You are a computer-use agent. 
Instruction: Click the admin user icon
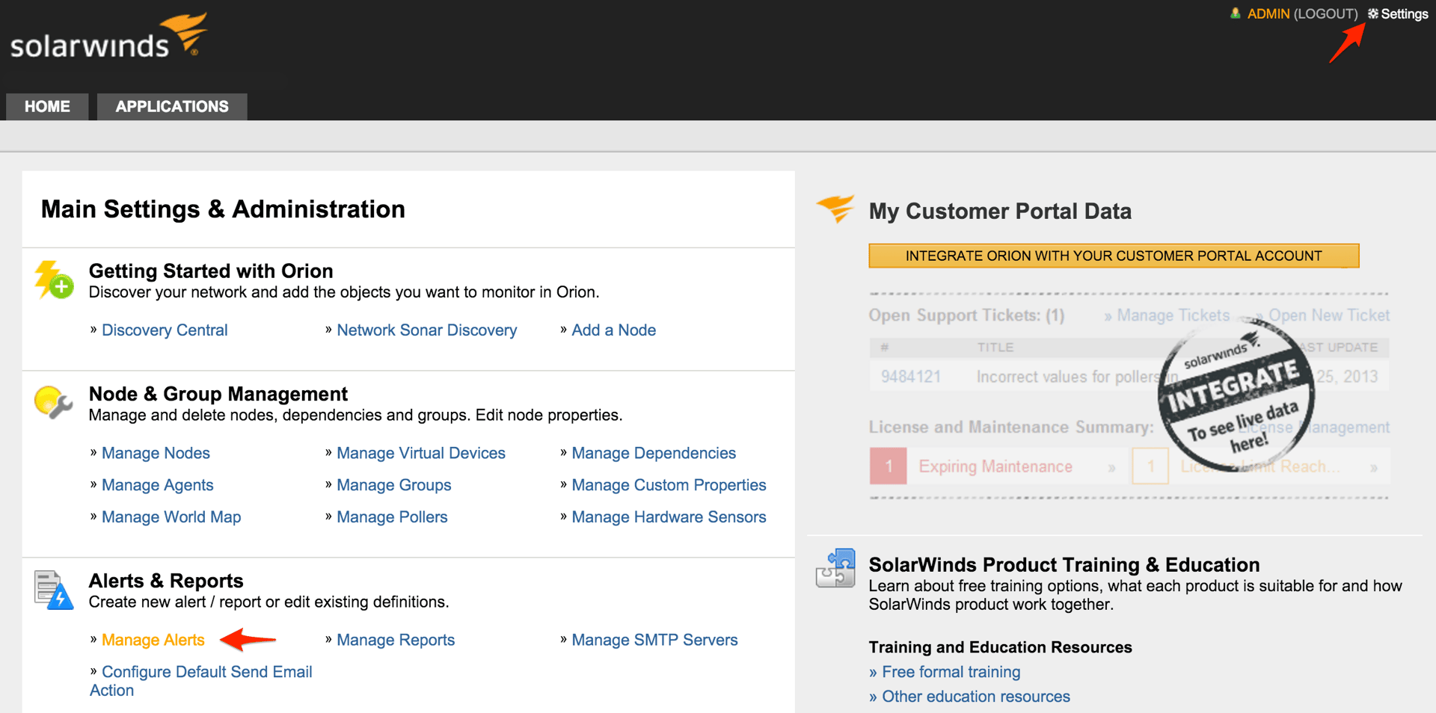(1236, 13)
